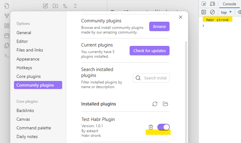Open the daily note calendar icon
Screen dimensions: 241x143
pos(7,36)
